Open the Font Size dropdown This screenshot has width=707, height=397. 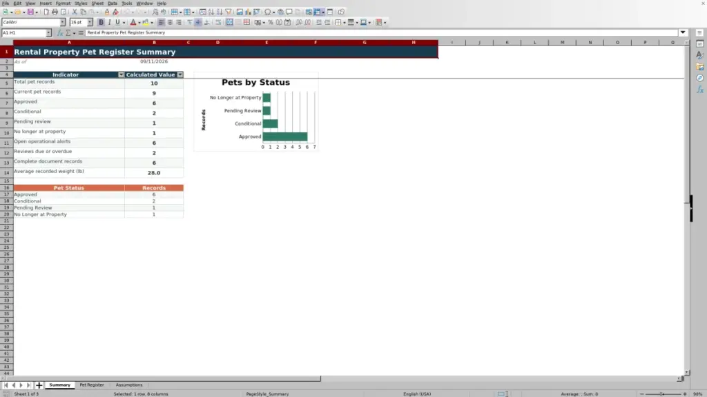[x=90, y=22]
